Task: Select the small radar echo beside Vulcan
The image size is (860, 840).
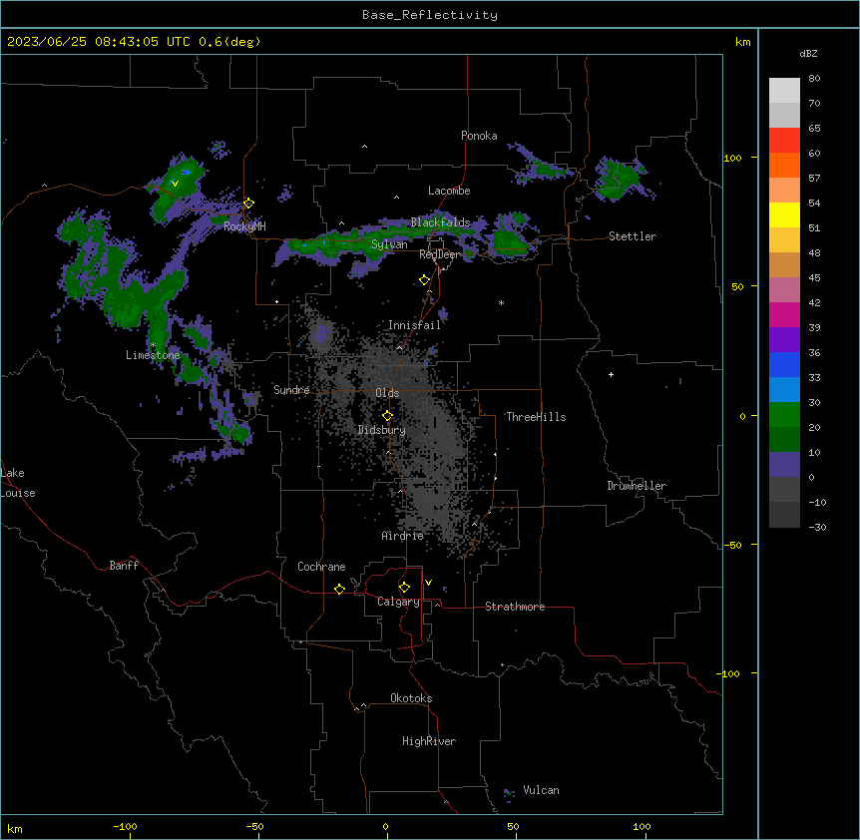Action: (x=510, y=793)
